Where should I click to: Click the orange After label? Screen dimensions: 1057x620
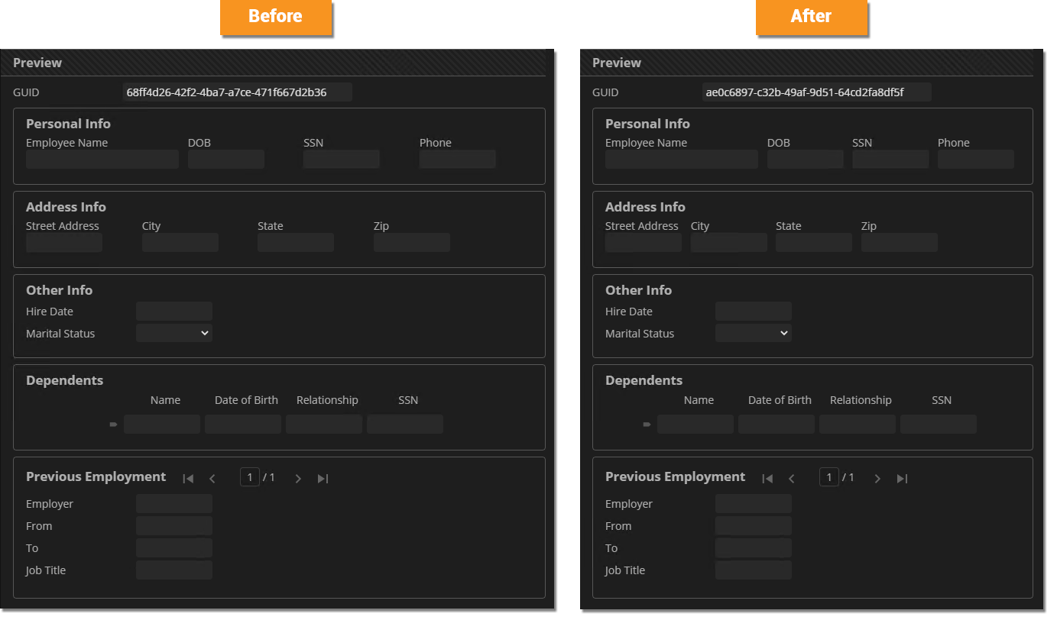(811, 17)
